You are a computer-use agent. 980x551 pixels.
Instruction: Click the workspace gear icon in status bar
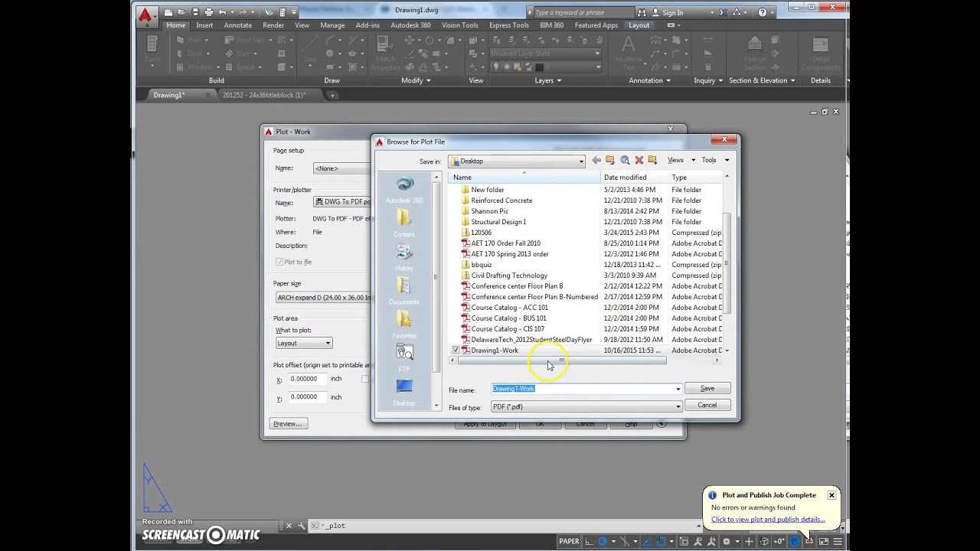tap(726, 541)
